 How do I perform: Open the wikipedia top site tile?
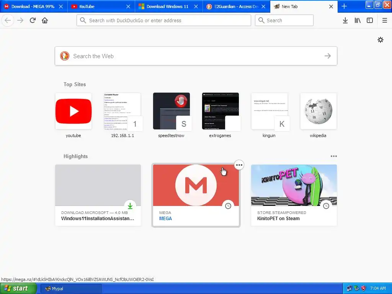tap(318, 111)
